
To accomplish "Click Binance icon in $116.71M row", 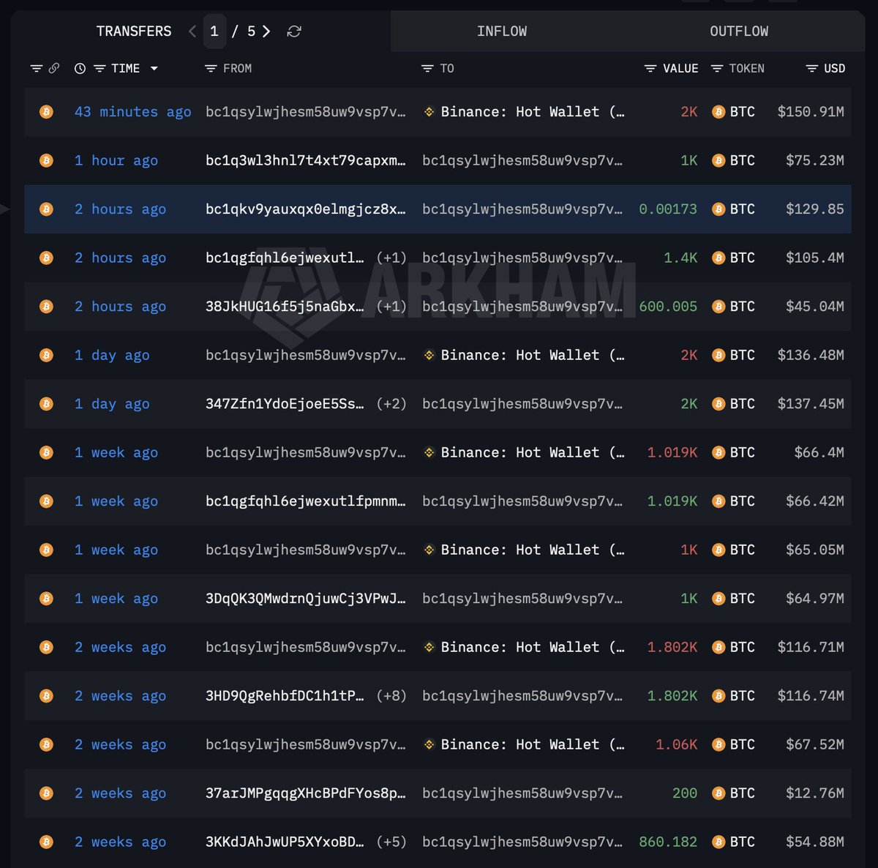I will (429, 647).
